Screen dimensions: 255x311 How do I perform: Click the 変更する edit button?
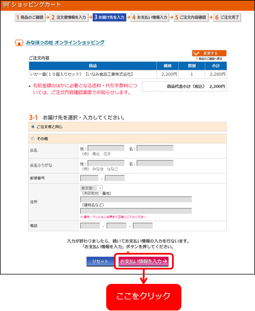pyautogui.click(x=209, y=53)
